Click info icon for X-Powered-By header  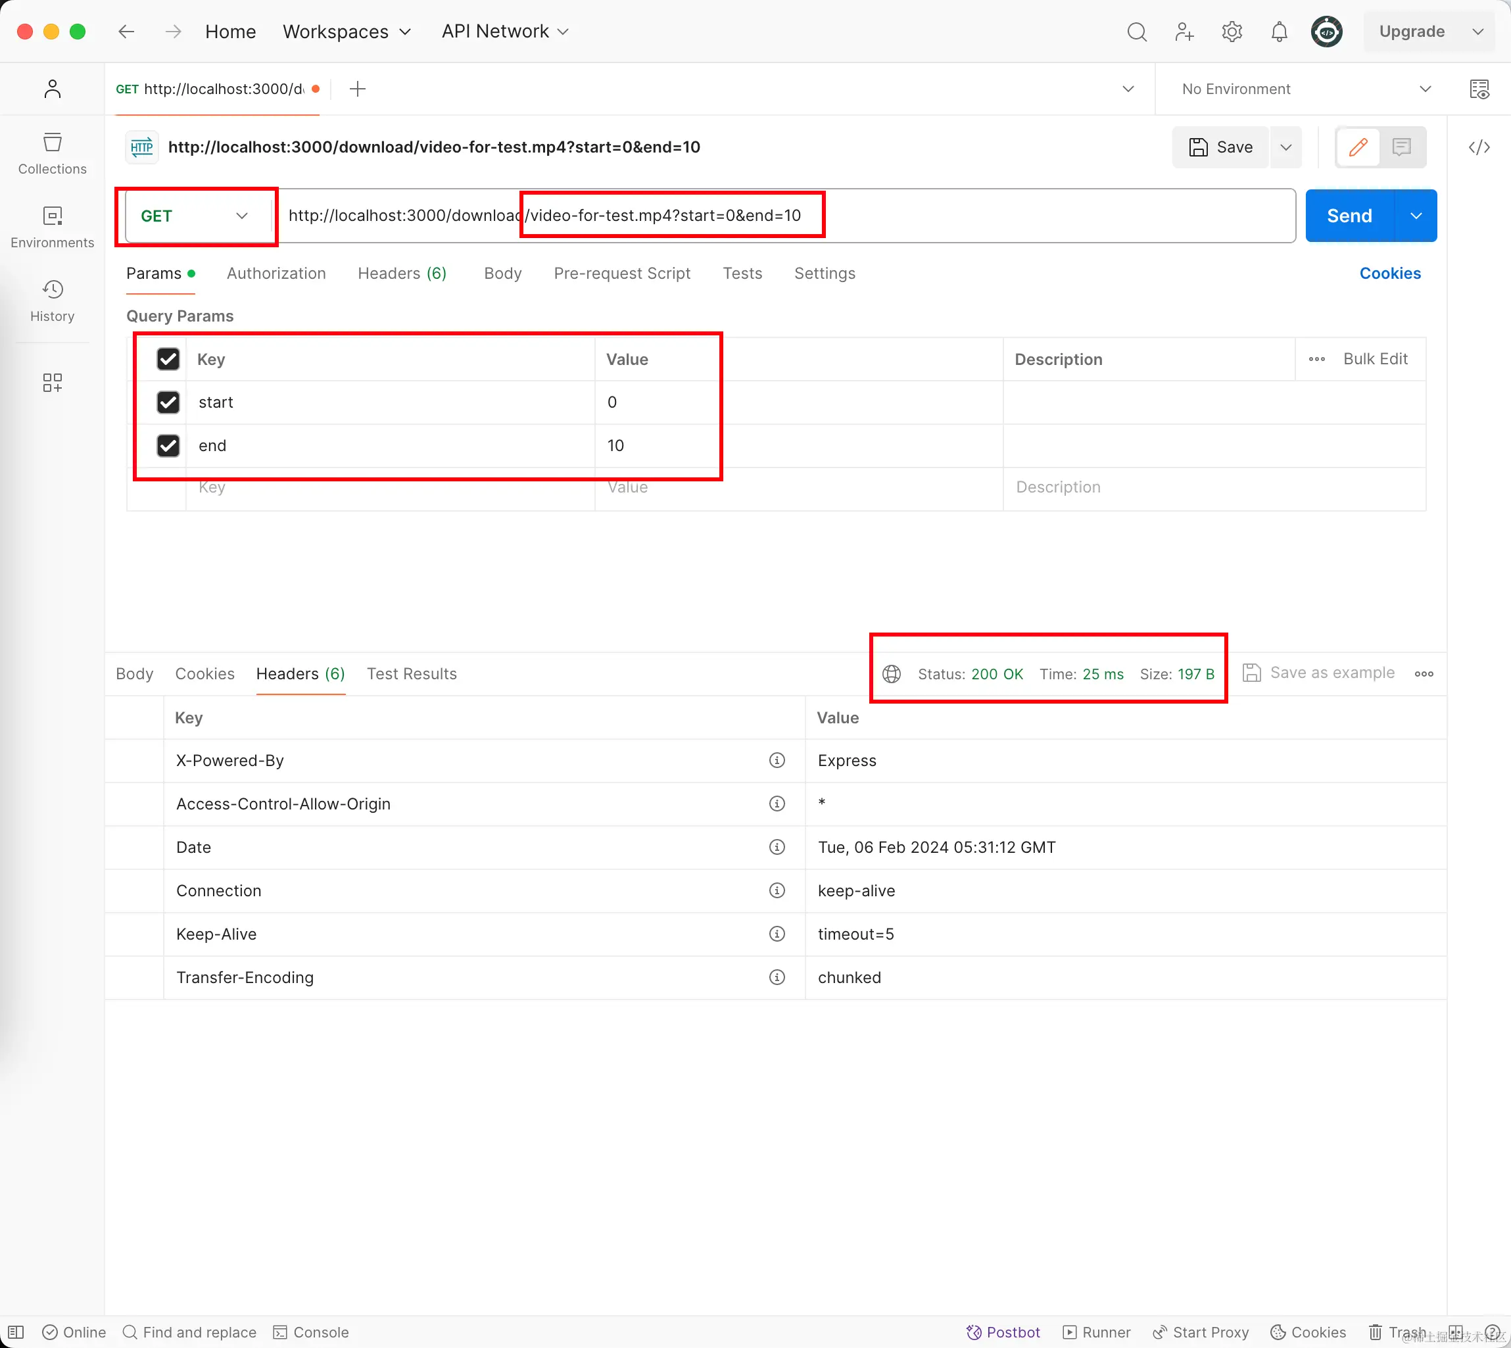(777, 761)
